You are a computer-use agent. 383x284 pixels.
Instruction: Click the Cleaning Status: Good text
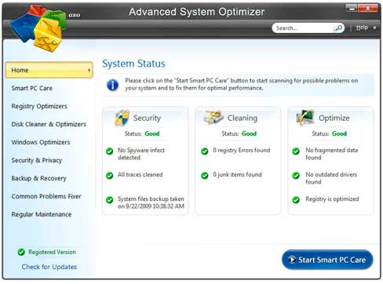239,133
